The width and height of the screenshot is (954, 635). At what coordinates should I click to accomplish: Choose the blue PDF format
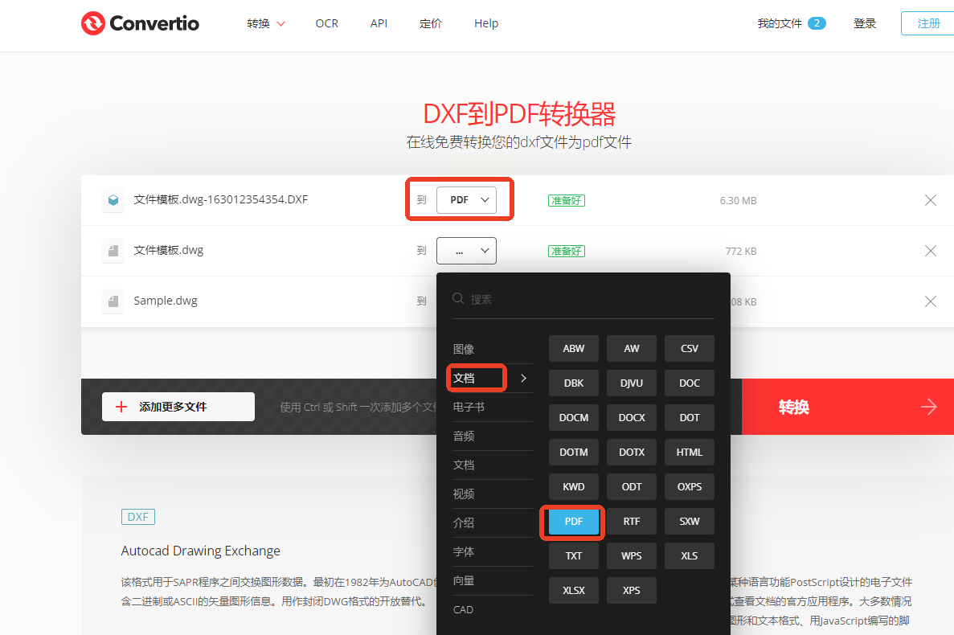point(574,521)
